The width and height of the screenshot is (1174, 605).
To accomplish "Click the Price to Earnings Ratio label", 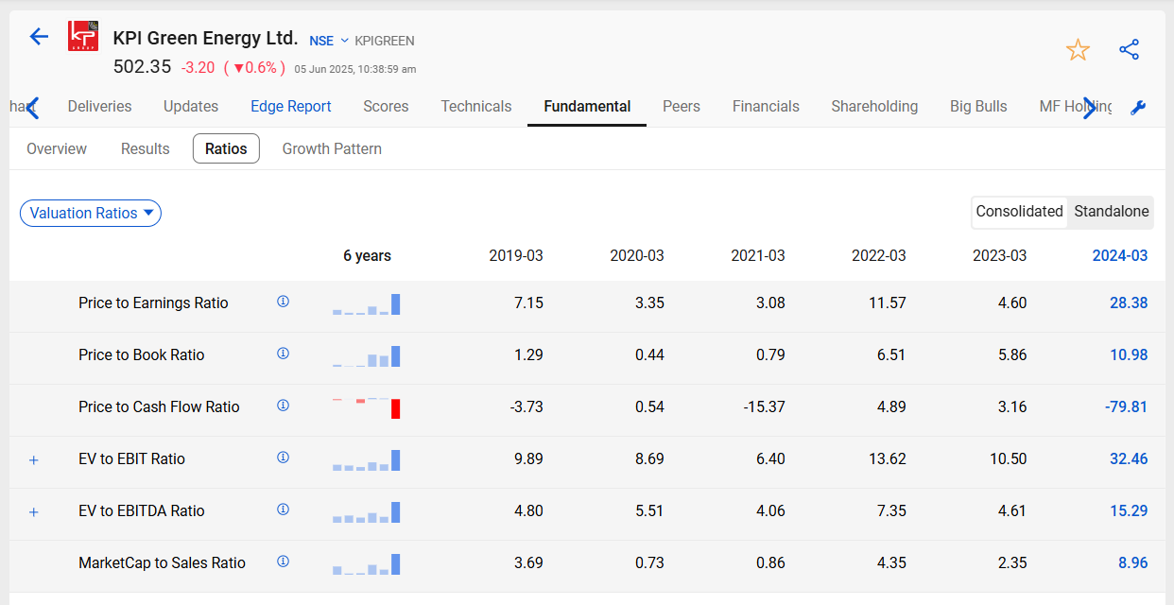I will click(x=153, y=303).
